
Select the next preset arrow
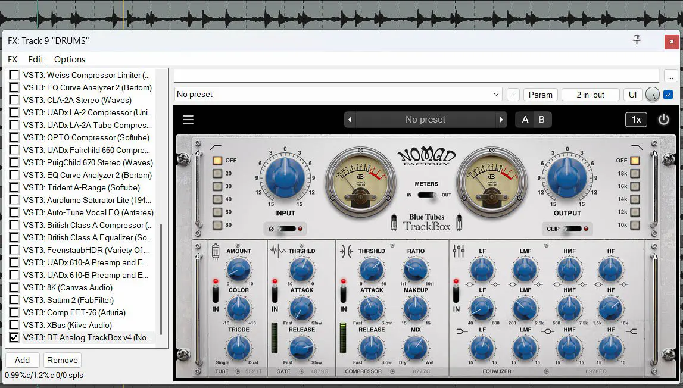point(501,120)
